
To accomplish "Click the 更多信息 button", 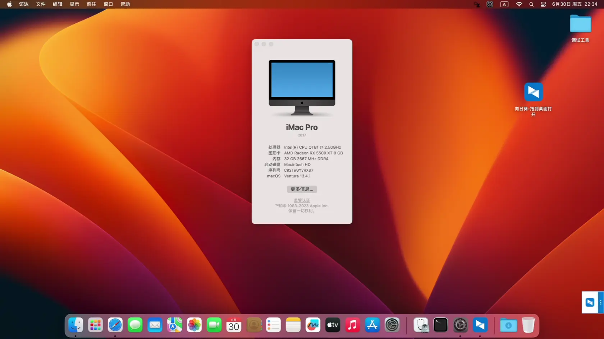I will [x=302, y=189].
